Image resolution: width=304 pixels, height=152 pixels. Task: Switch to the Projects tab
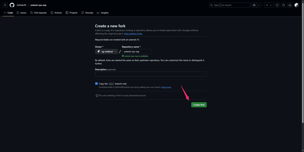pyautogui.click(x=71, y=13)
